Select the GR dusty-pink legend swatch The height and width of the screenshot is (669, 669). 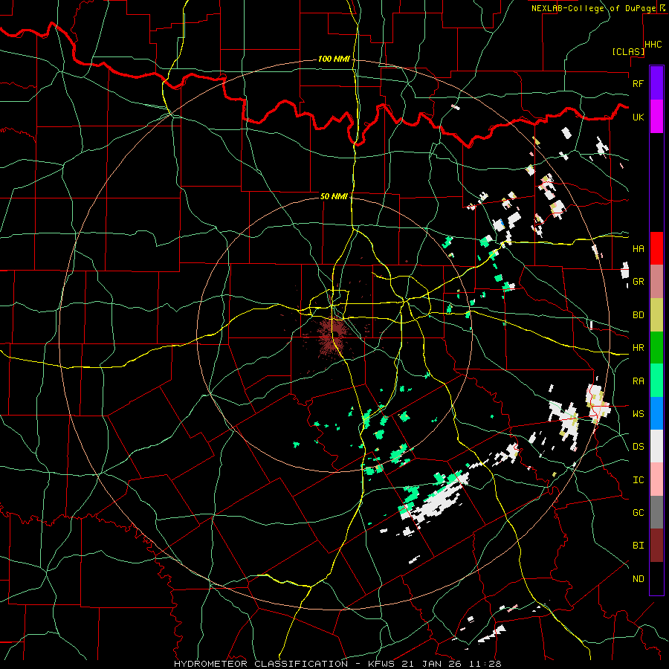point(656,281)
